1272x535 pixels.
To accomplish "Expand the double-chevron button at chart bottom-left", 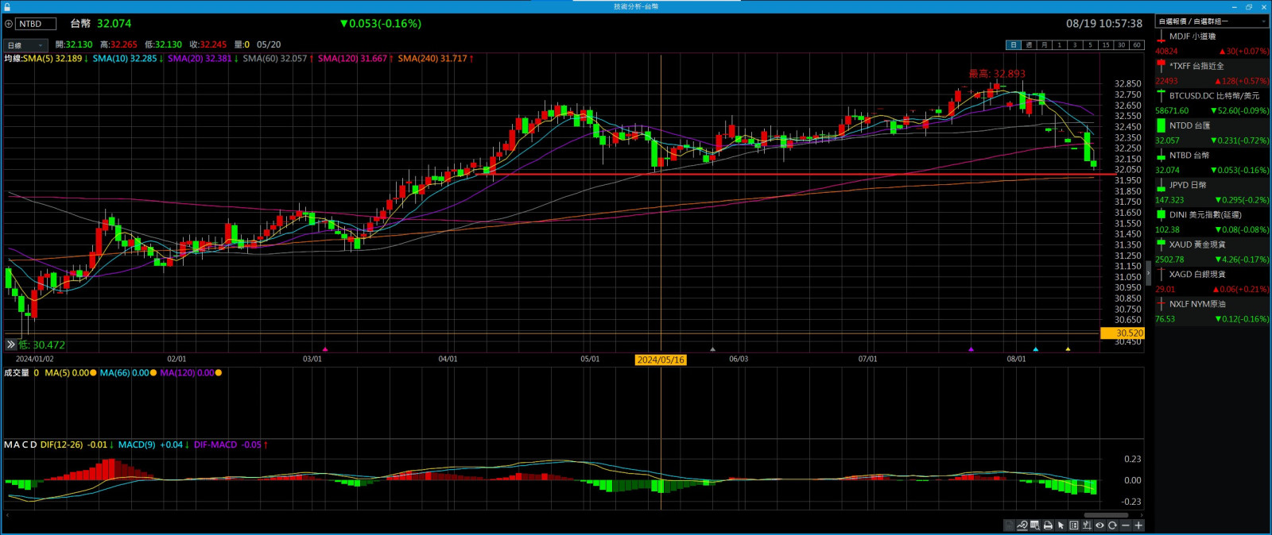I will coord(10,344).
